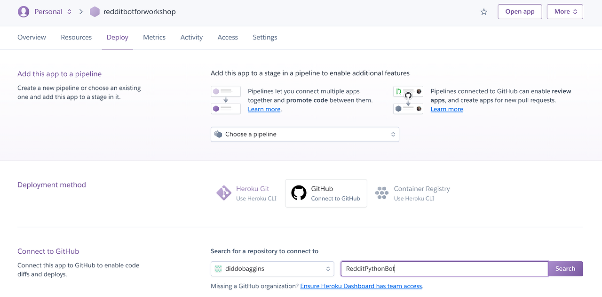
Task: Select the Heroku Git diamond icon
Action: 223,193
